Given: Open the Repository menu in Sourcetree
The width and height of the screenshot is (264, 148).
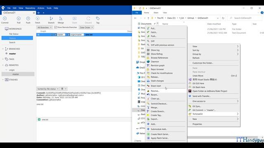Looking at the screenshot, I should pos(30,8).
